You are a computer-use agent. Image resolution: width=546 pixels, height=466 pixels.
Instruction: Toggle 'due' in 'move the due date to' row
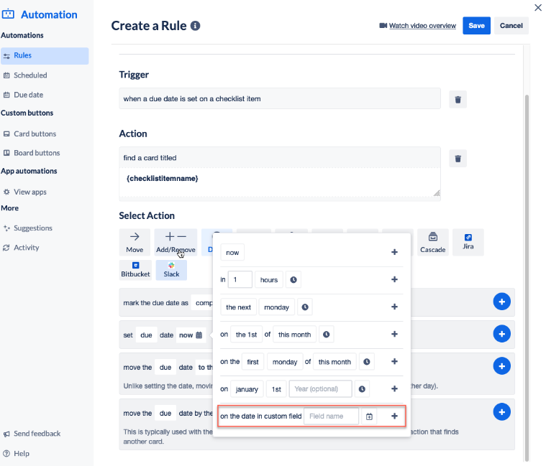[165, 368]
